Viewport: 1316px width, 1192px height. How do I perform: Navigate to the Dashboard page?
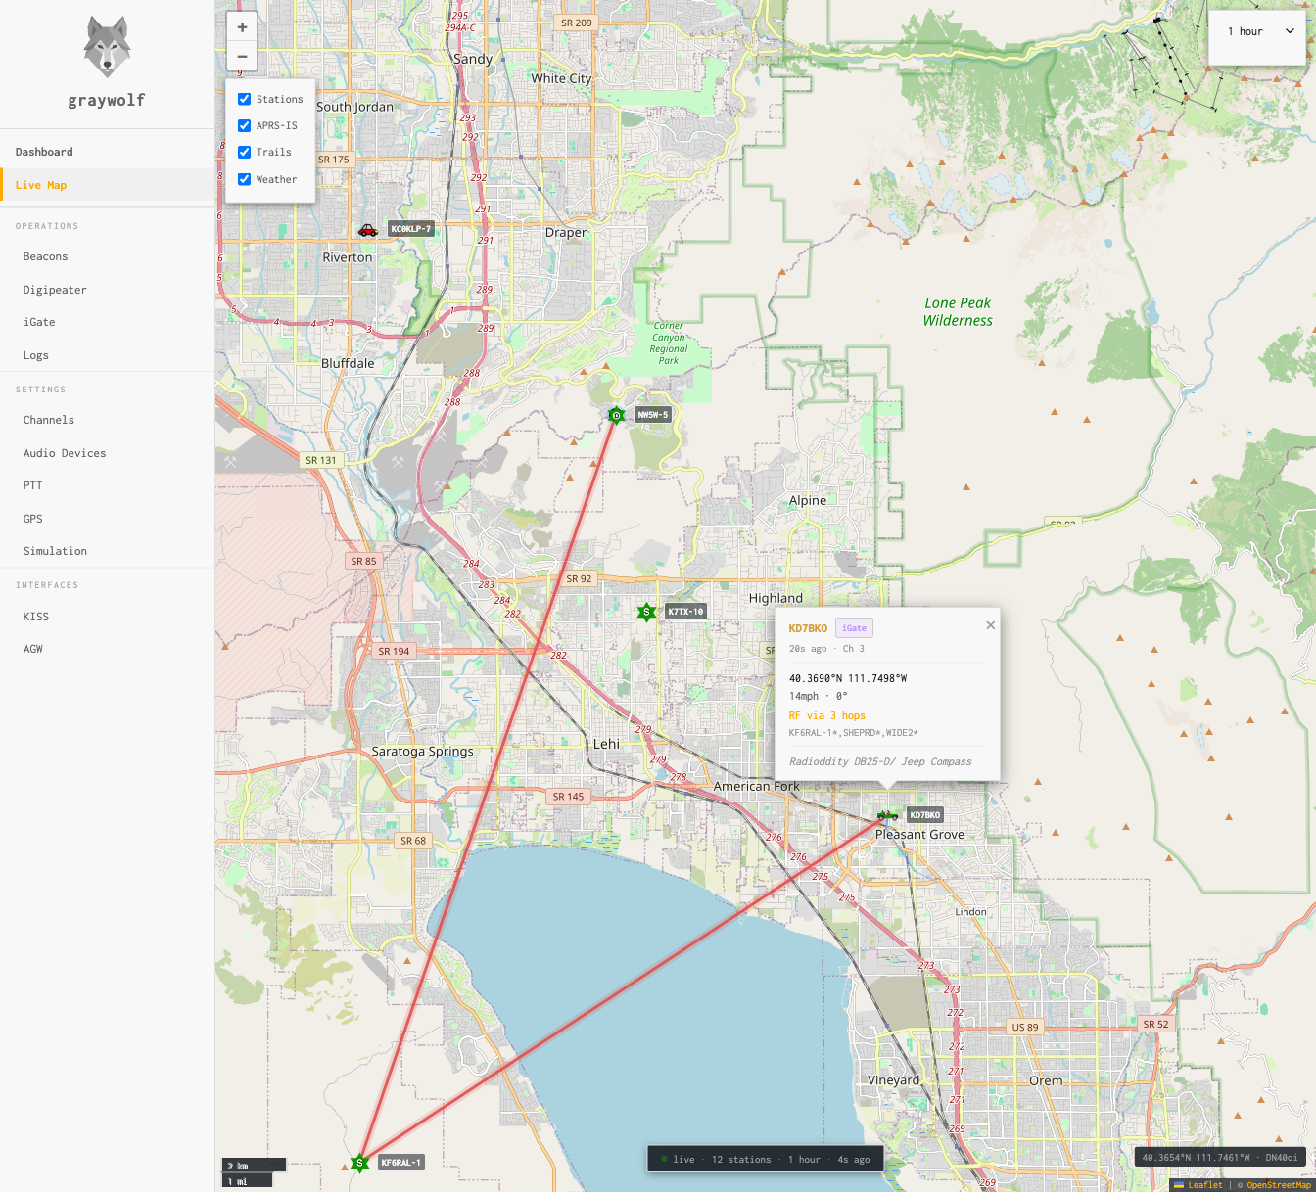tap(44, 152)
